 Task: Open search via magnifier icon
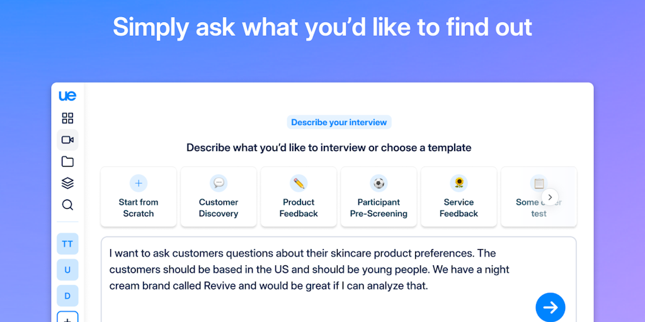pos(67,205)
